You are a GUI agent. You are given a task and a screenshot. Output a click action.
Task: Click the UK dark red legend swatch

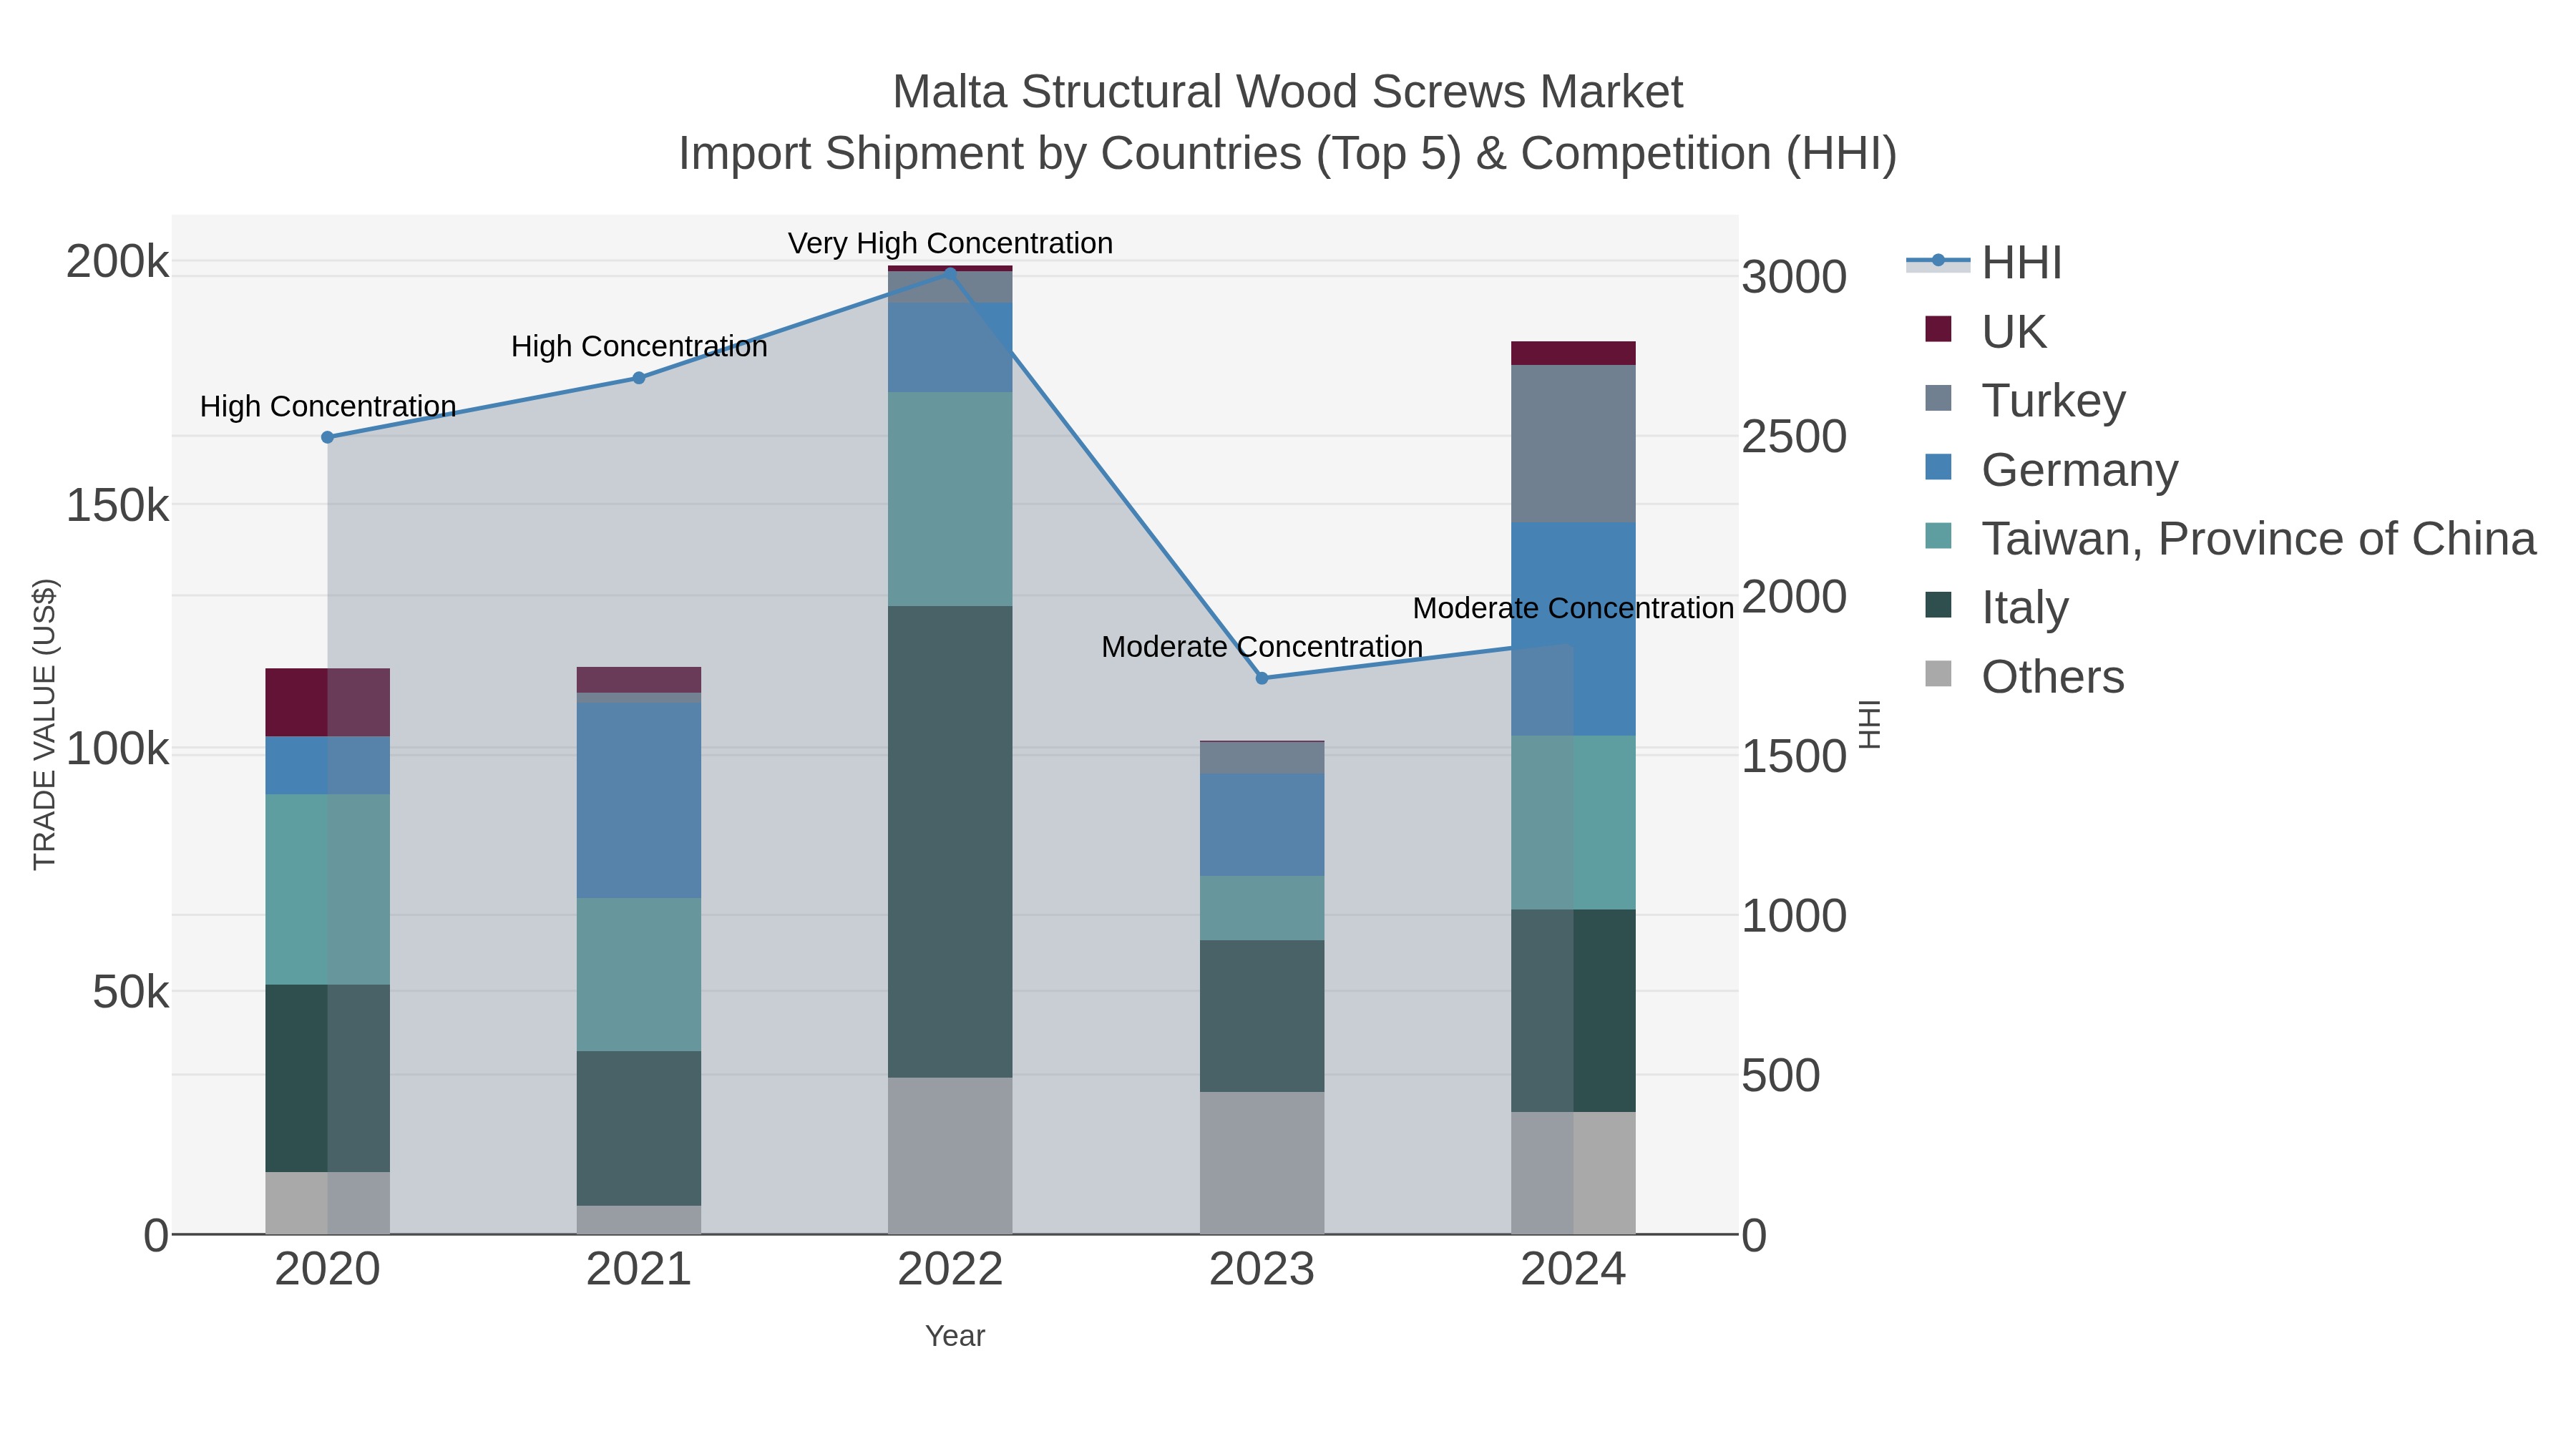click(x=1938, y=329)
